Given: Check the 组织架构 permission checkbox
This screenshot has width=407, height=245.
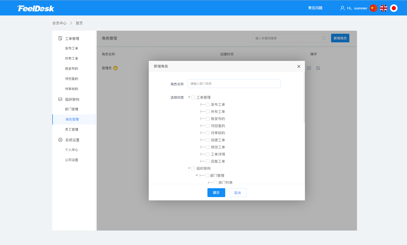Looking at the screenshot, I should (193, 168).
